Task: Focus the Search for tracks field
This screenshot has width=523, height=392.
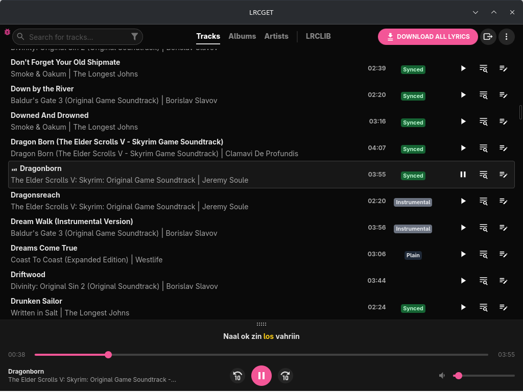Action: coord(78,37)
